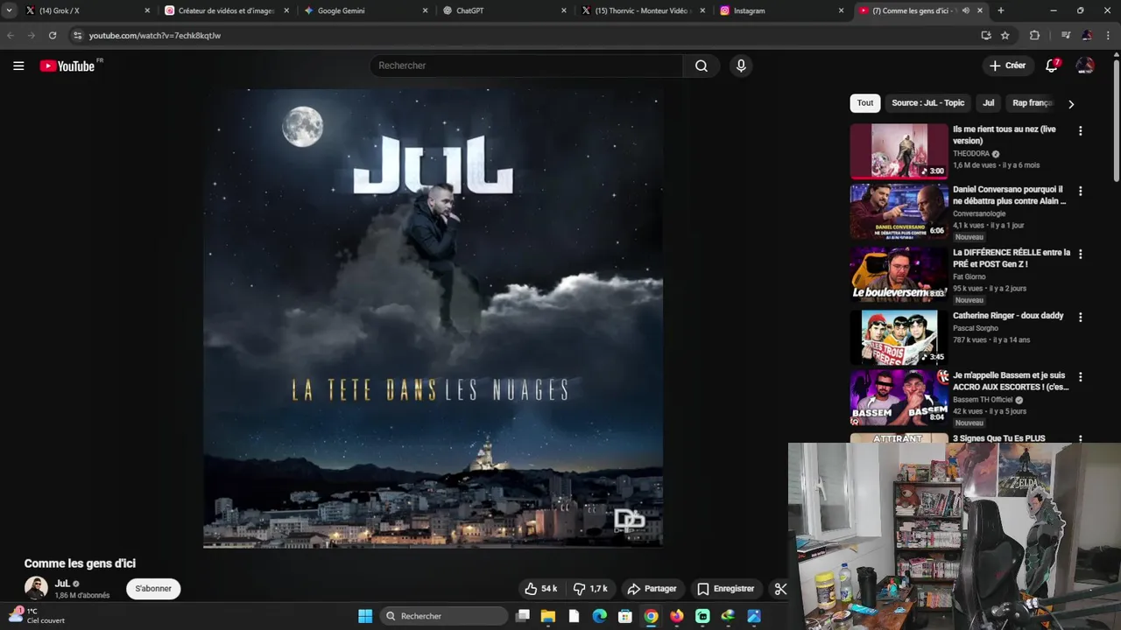This screenshot has width=1121, height=630.
Task: Click the YouTube search magnifier button
Action: pyautogui.click(x=702, y=66)
